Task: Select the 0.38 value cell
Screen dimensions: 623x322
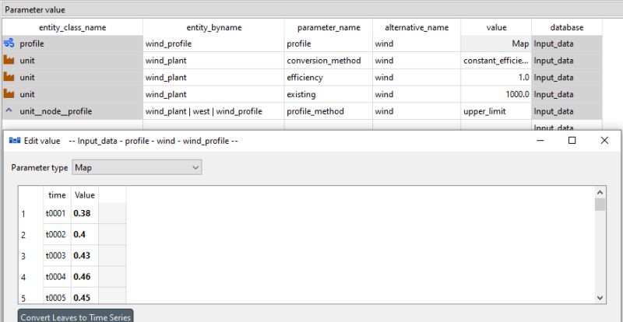Action: [85, 213]
